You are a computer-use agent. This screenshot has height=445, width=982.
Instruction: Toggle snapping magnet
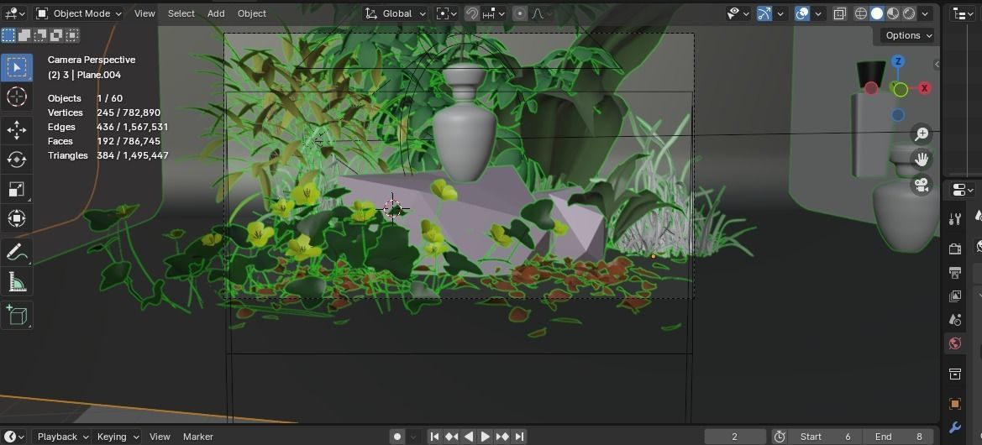coord(472,13)
